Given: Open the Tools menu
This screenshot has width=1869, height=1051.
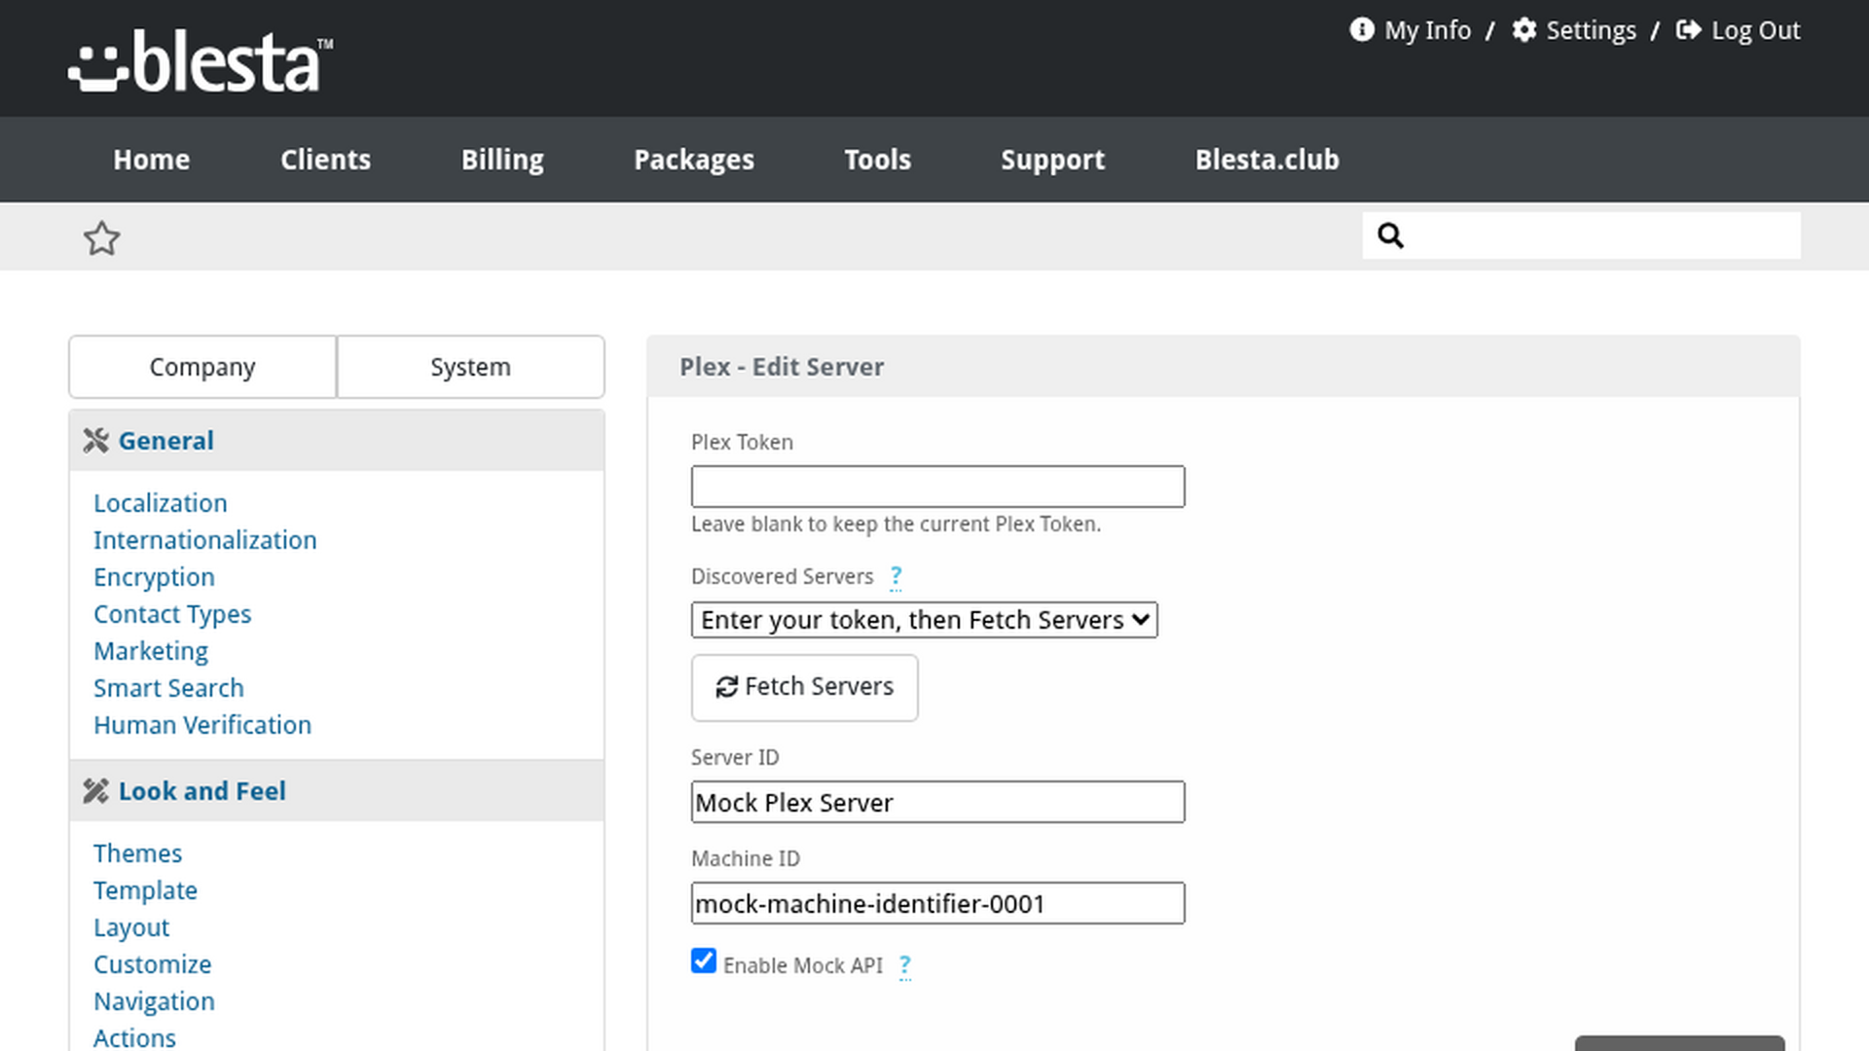Looking at the screenshot, I should point(877,160).
